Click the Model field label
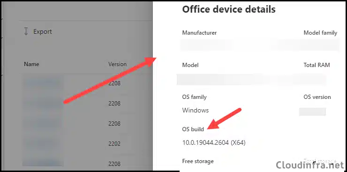 (x=190, y=65)
